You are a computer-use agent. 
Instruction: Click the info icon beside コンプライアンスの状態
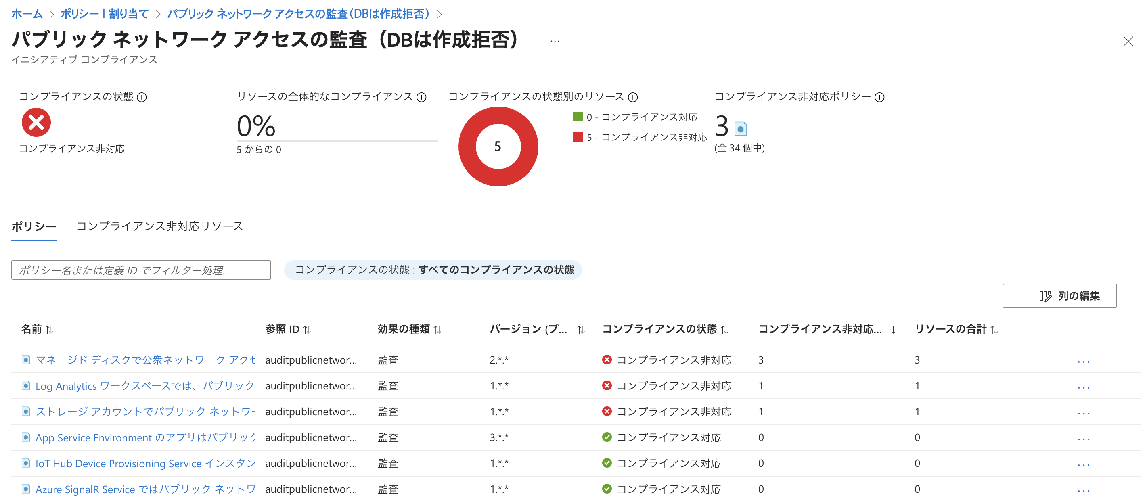click(x=142, y=97)
